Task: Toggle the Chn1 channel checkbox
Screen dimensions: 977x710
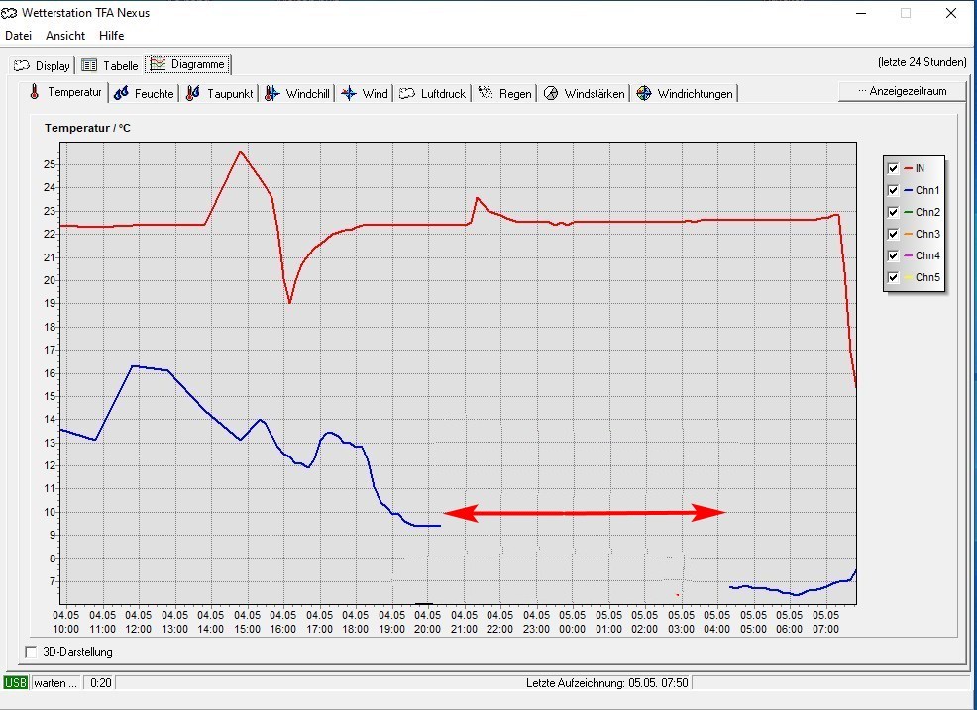Action: point(893,190)
